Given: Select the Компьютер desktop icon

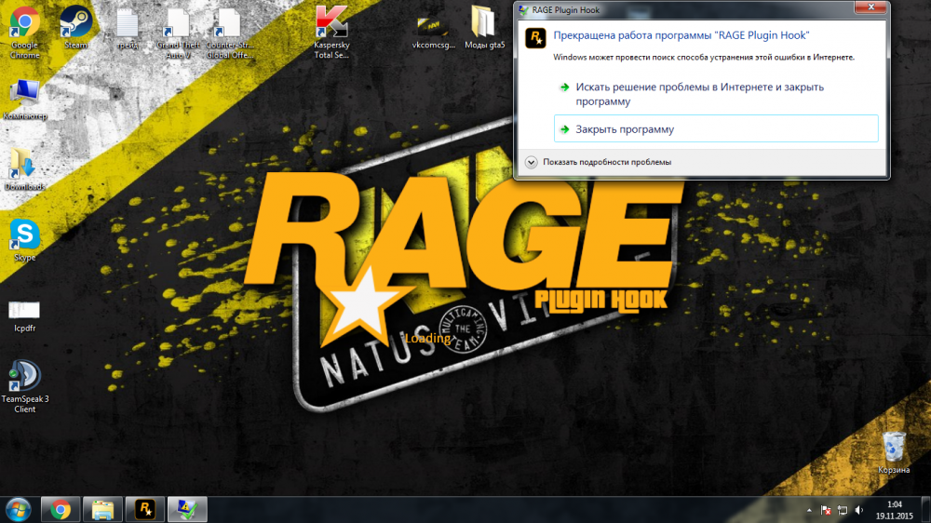Looking at the screenshot, I should click(x=24, y=100).
